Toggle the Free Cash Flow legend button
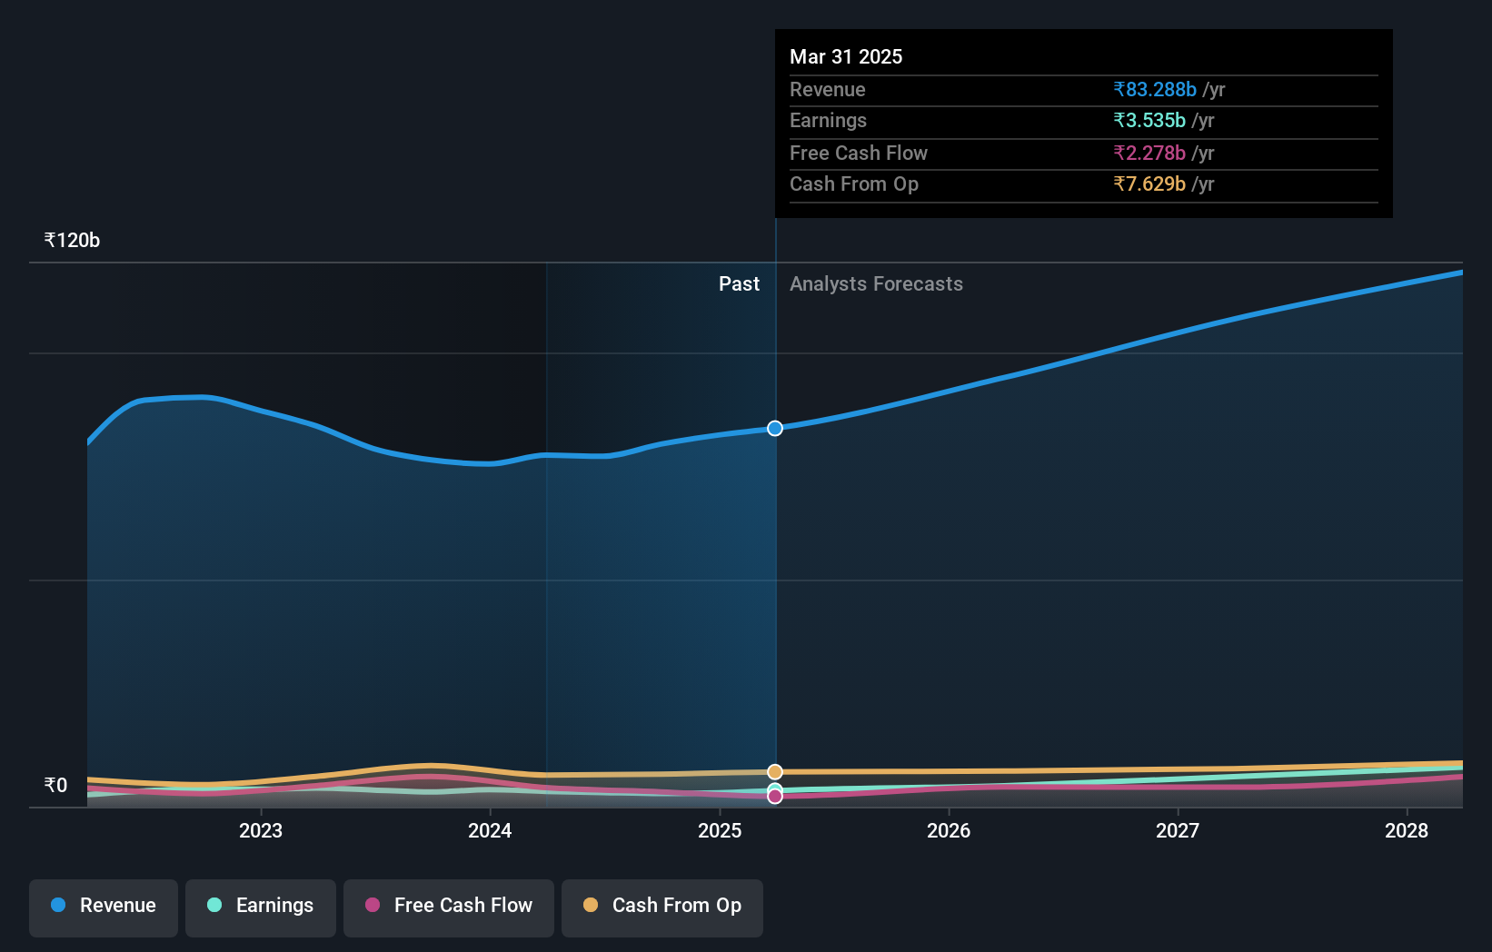Viewport: 1492px width, 952px height. pyautogui.click(x=449, y=907)
